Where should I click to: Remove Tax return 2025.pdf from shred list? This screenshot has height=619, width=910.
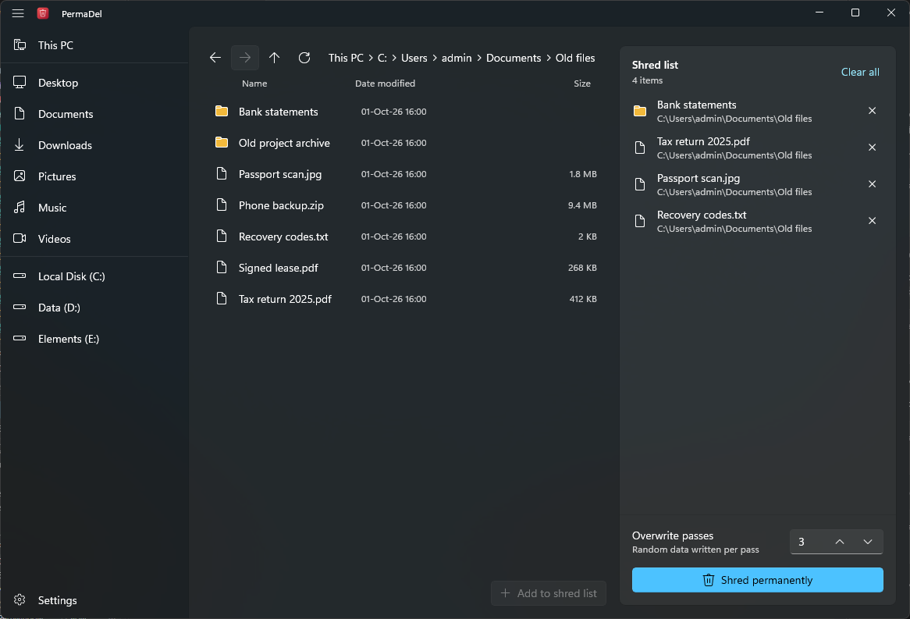coord(872,148)
